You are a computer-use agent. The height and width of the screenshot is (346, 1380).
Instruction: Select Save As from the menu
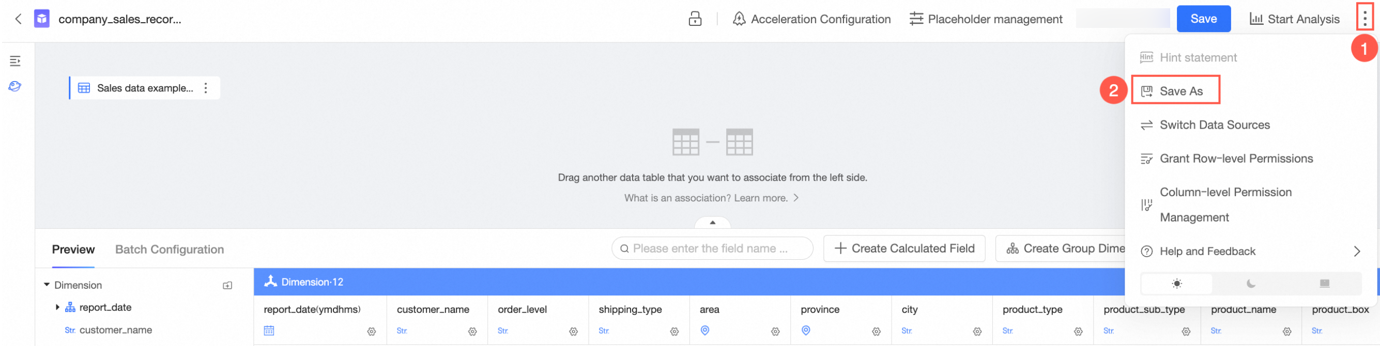pos(1180,91)
